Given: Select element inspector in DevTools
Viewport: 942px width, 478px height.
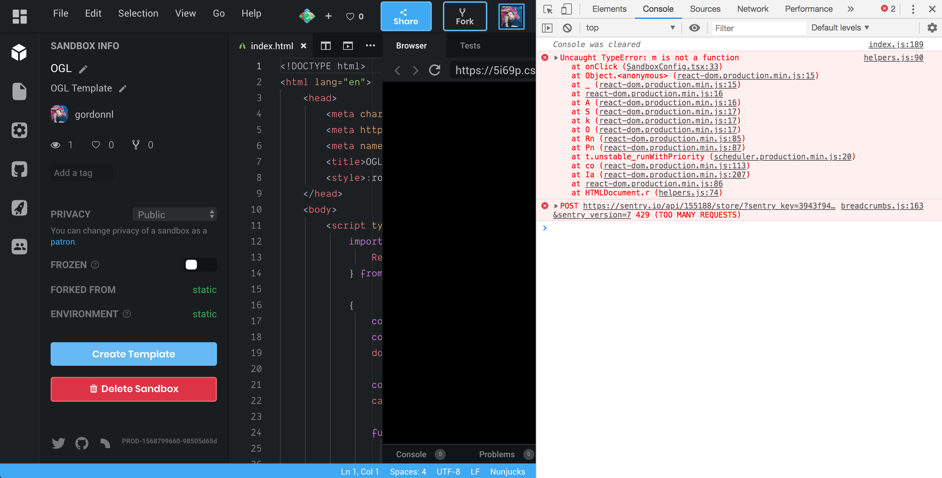Looking at the screenshot, I should pyautogui.click(x=548, y=9).
